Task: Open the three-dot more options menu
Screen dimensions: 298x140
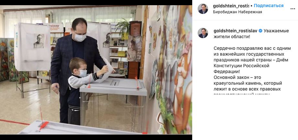Action: click(x=293, y=9)
